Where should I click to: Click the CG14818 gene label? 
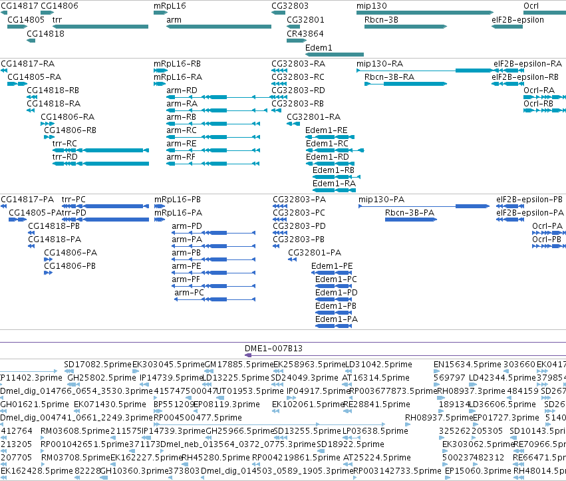point(45,33)
